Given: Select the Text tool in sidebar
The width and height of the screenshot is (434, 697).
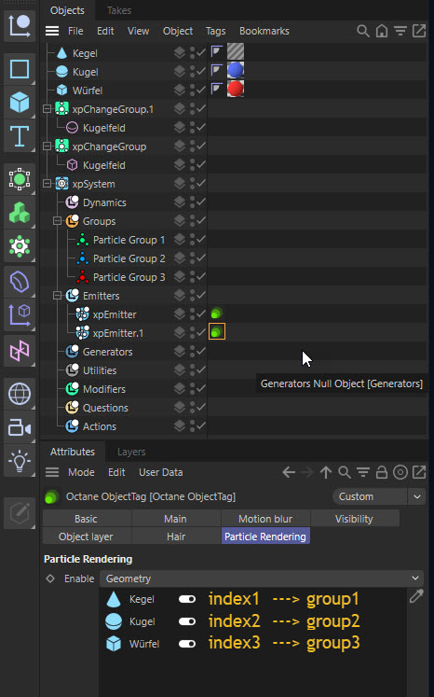Looking at the screenshot, I should click(20, 135).
